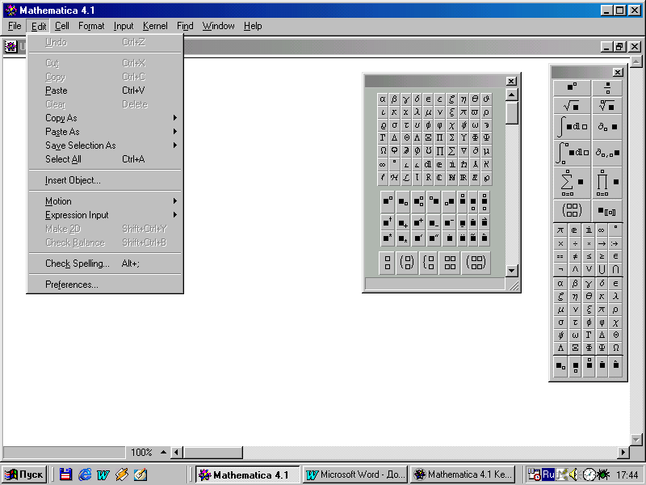Click the Пуск Start button
This screenshot has width=646, height=485.
(24, 474)
